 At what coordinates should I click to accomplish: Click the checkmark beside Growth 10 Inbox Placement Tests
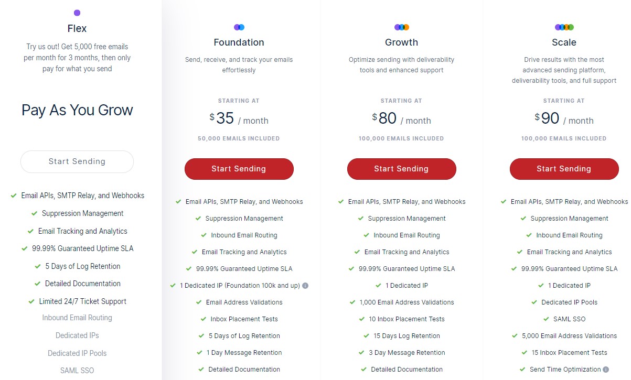click(362, 319)
